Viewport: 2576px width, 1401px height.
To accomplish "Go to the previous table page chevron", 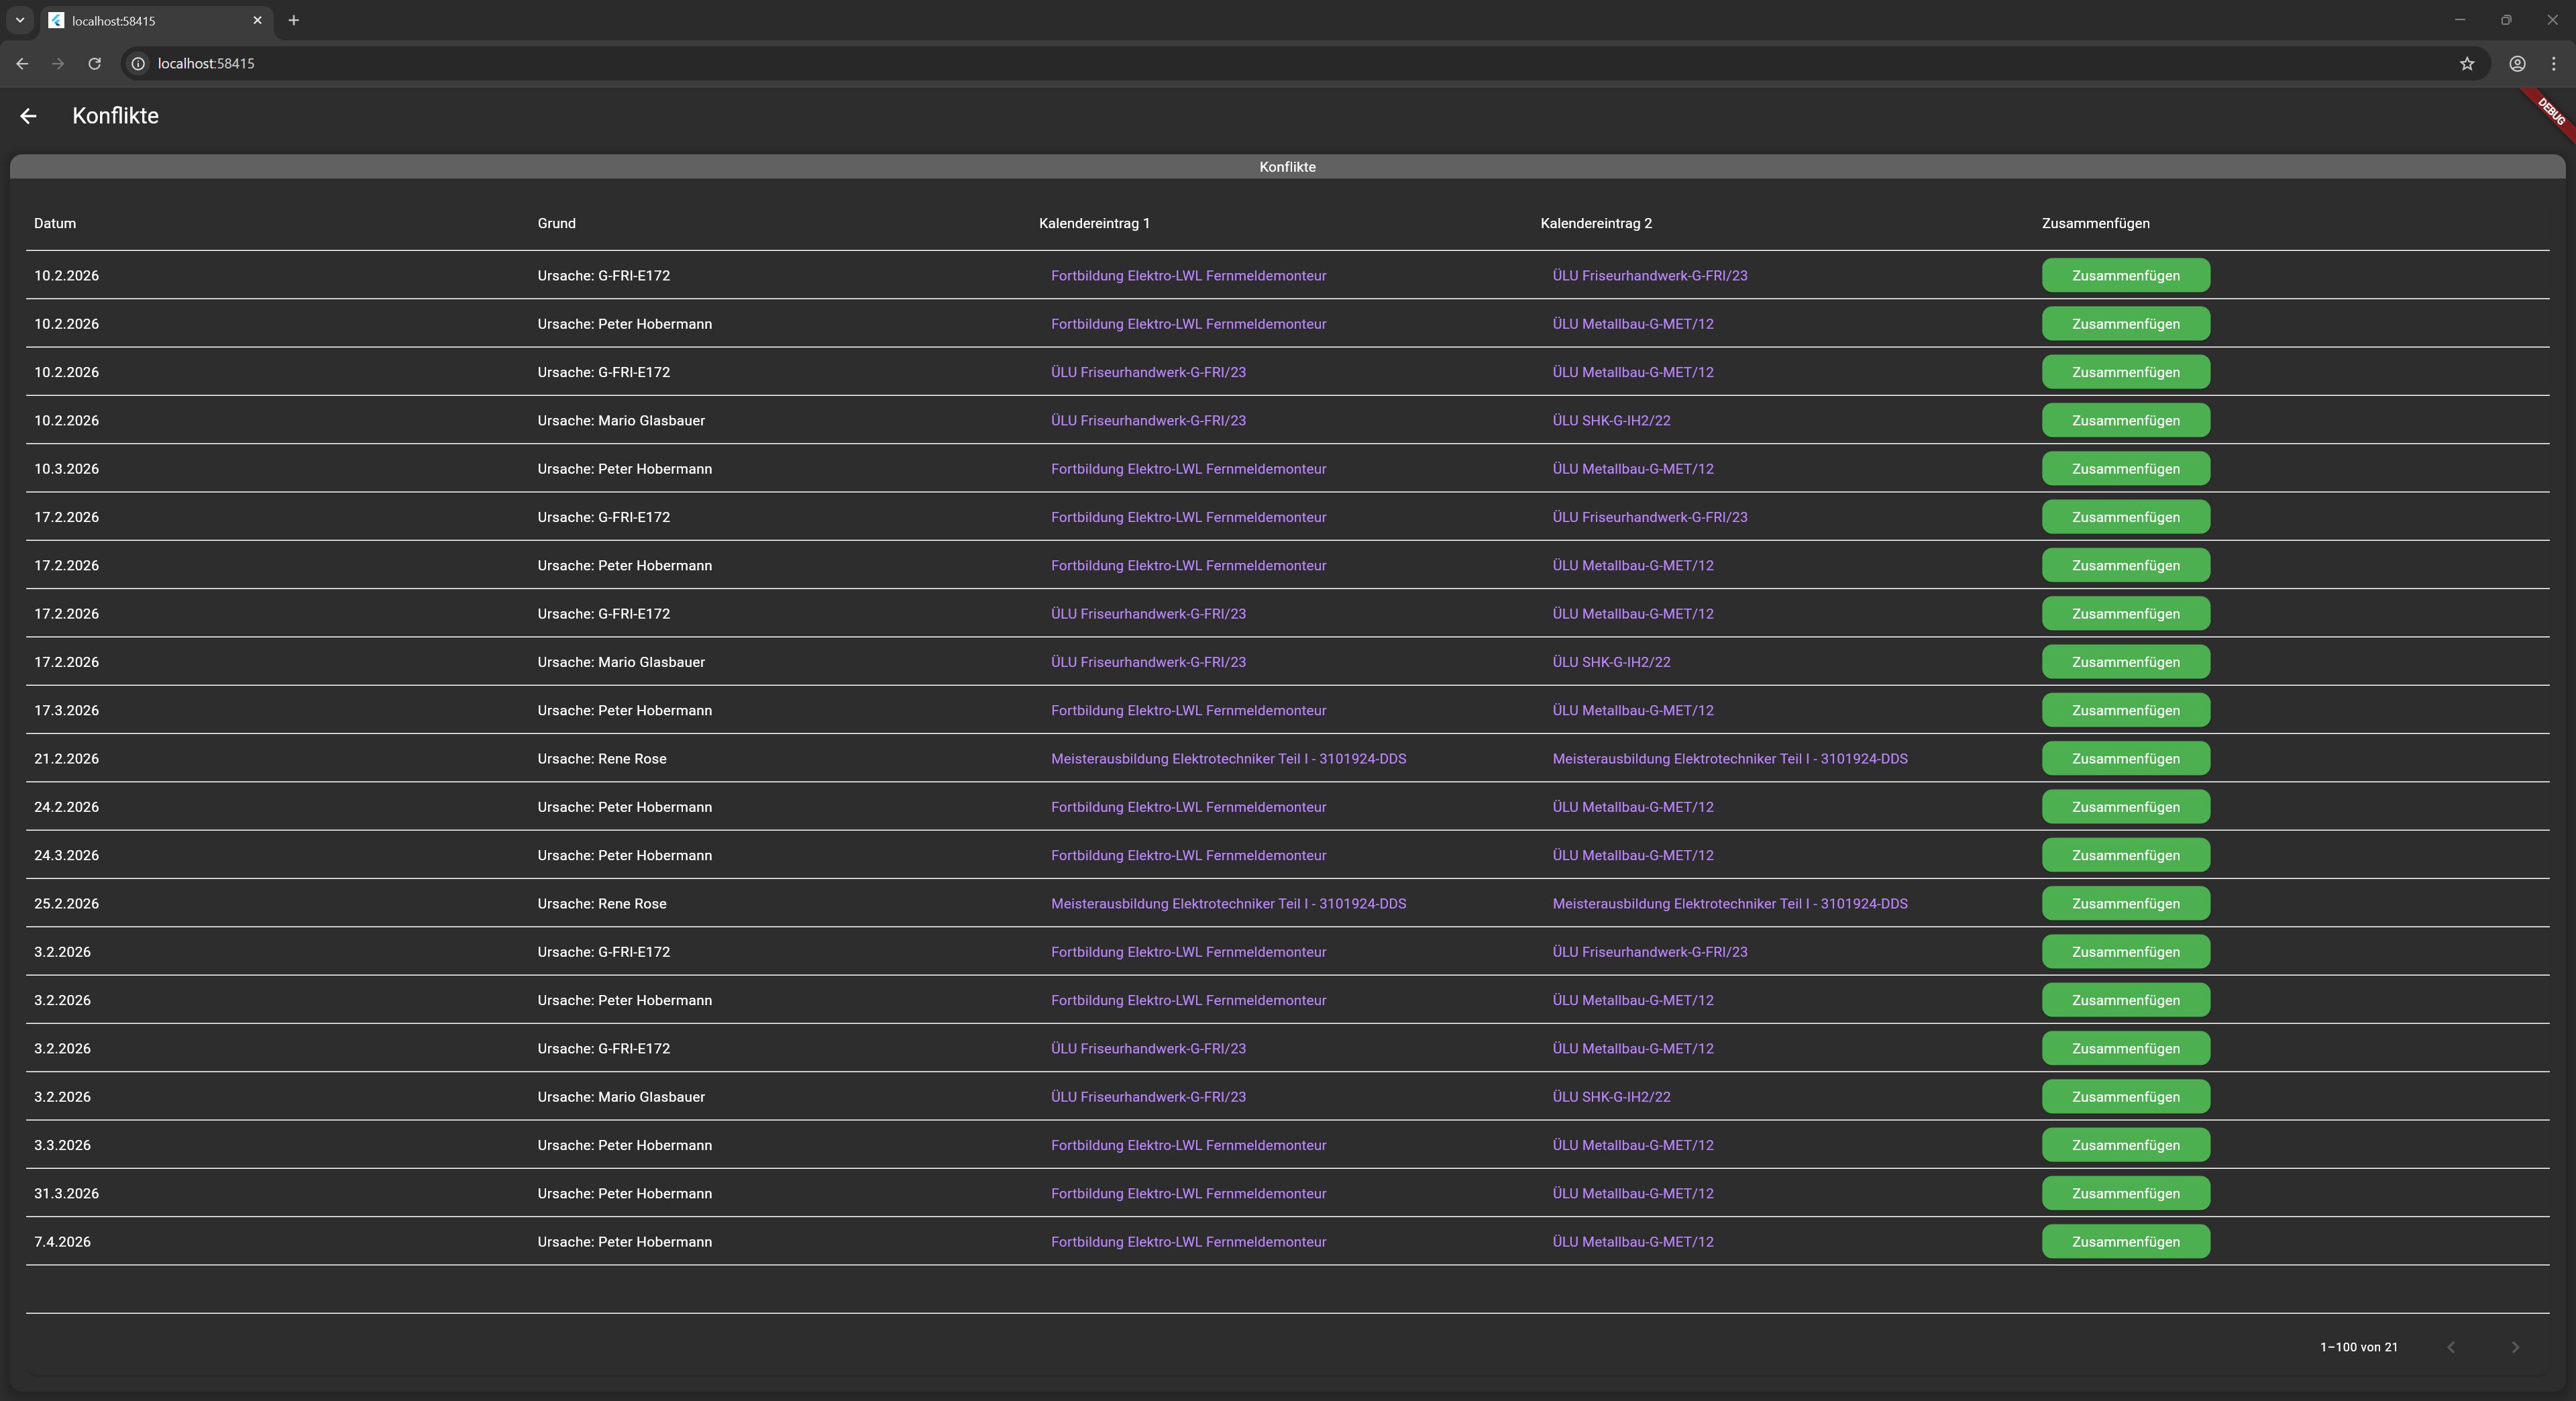I will (2451, 1347).
